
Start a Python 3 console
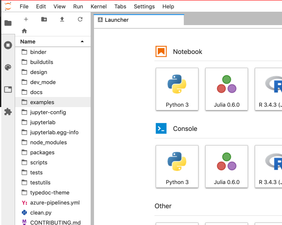tap(177, 166)
